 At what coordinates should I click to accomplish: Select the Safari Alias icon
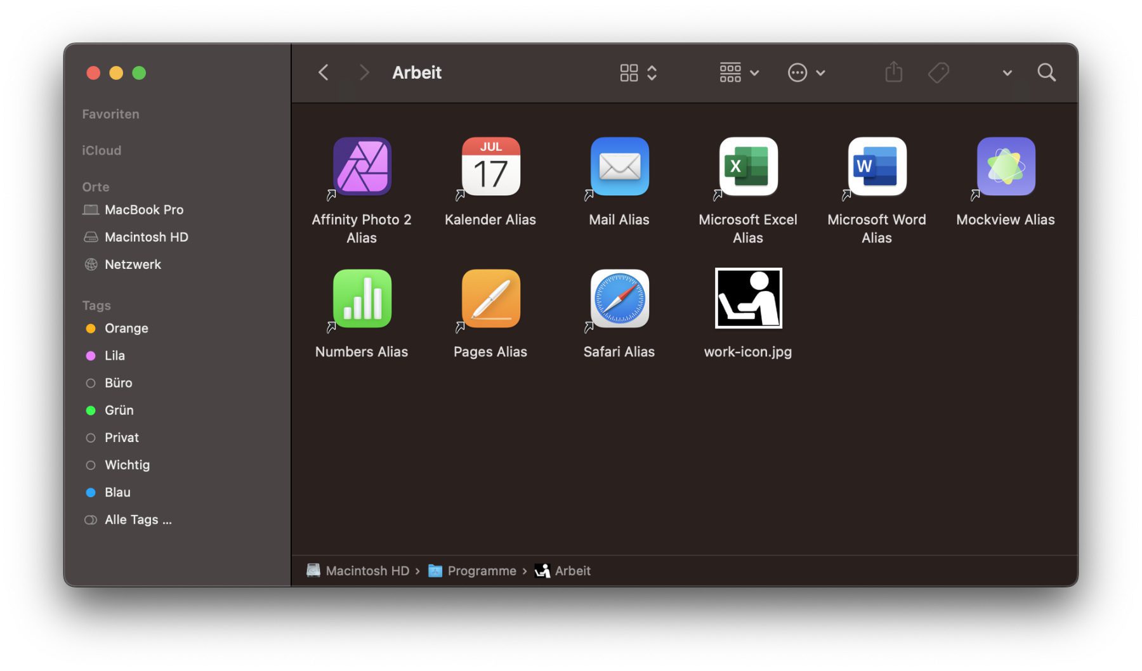click(x=619, y=299)
